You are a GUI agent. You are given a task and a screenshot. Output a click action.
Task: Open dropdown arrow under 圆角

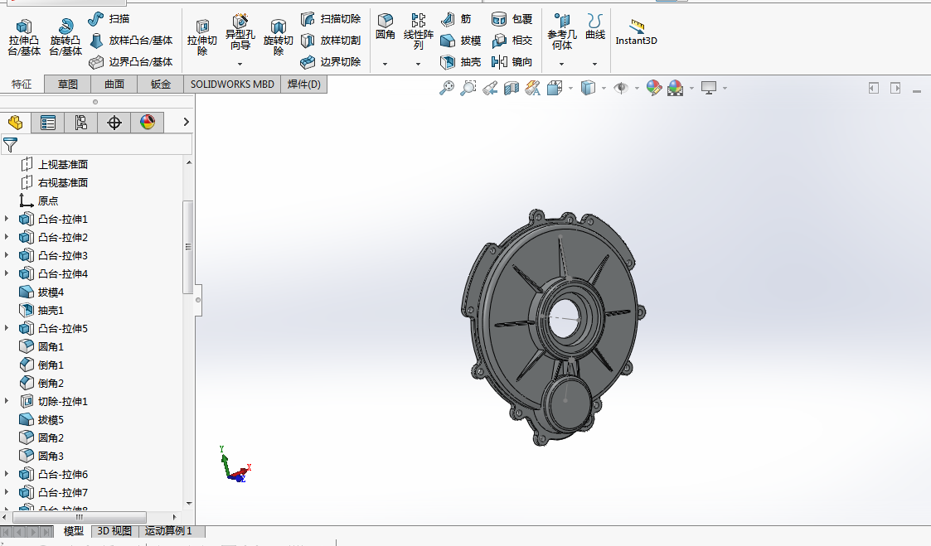(x=385, y=64)
